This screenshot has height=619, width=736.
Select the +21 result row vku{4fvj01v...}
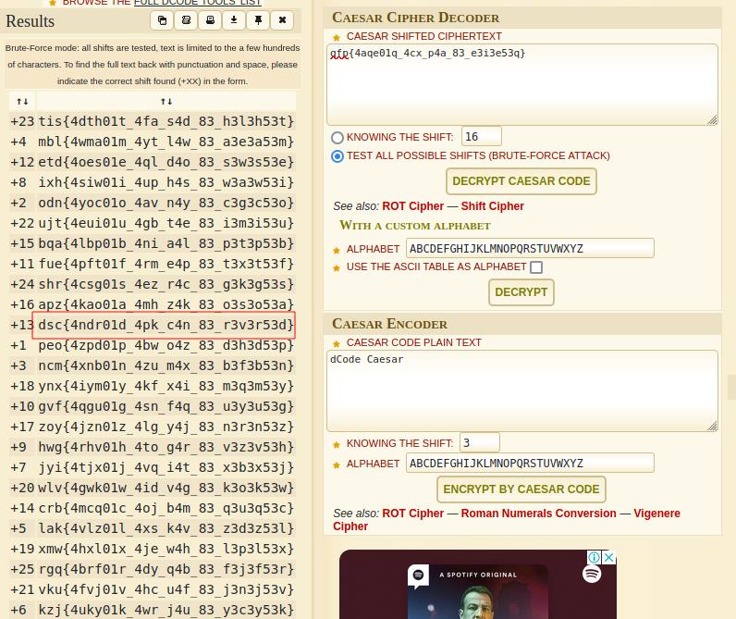[152, 589]
